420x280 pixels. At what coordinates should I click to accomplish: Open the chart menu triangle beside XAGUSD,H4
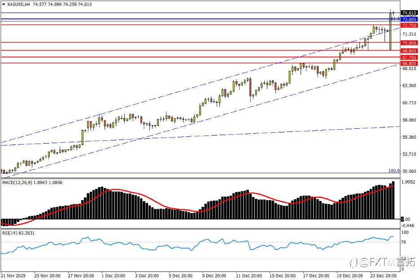[x=4, y=4]
